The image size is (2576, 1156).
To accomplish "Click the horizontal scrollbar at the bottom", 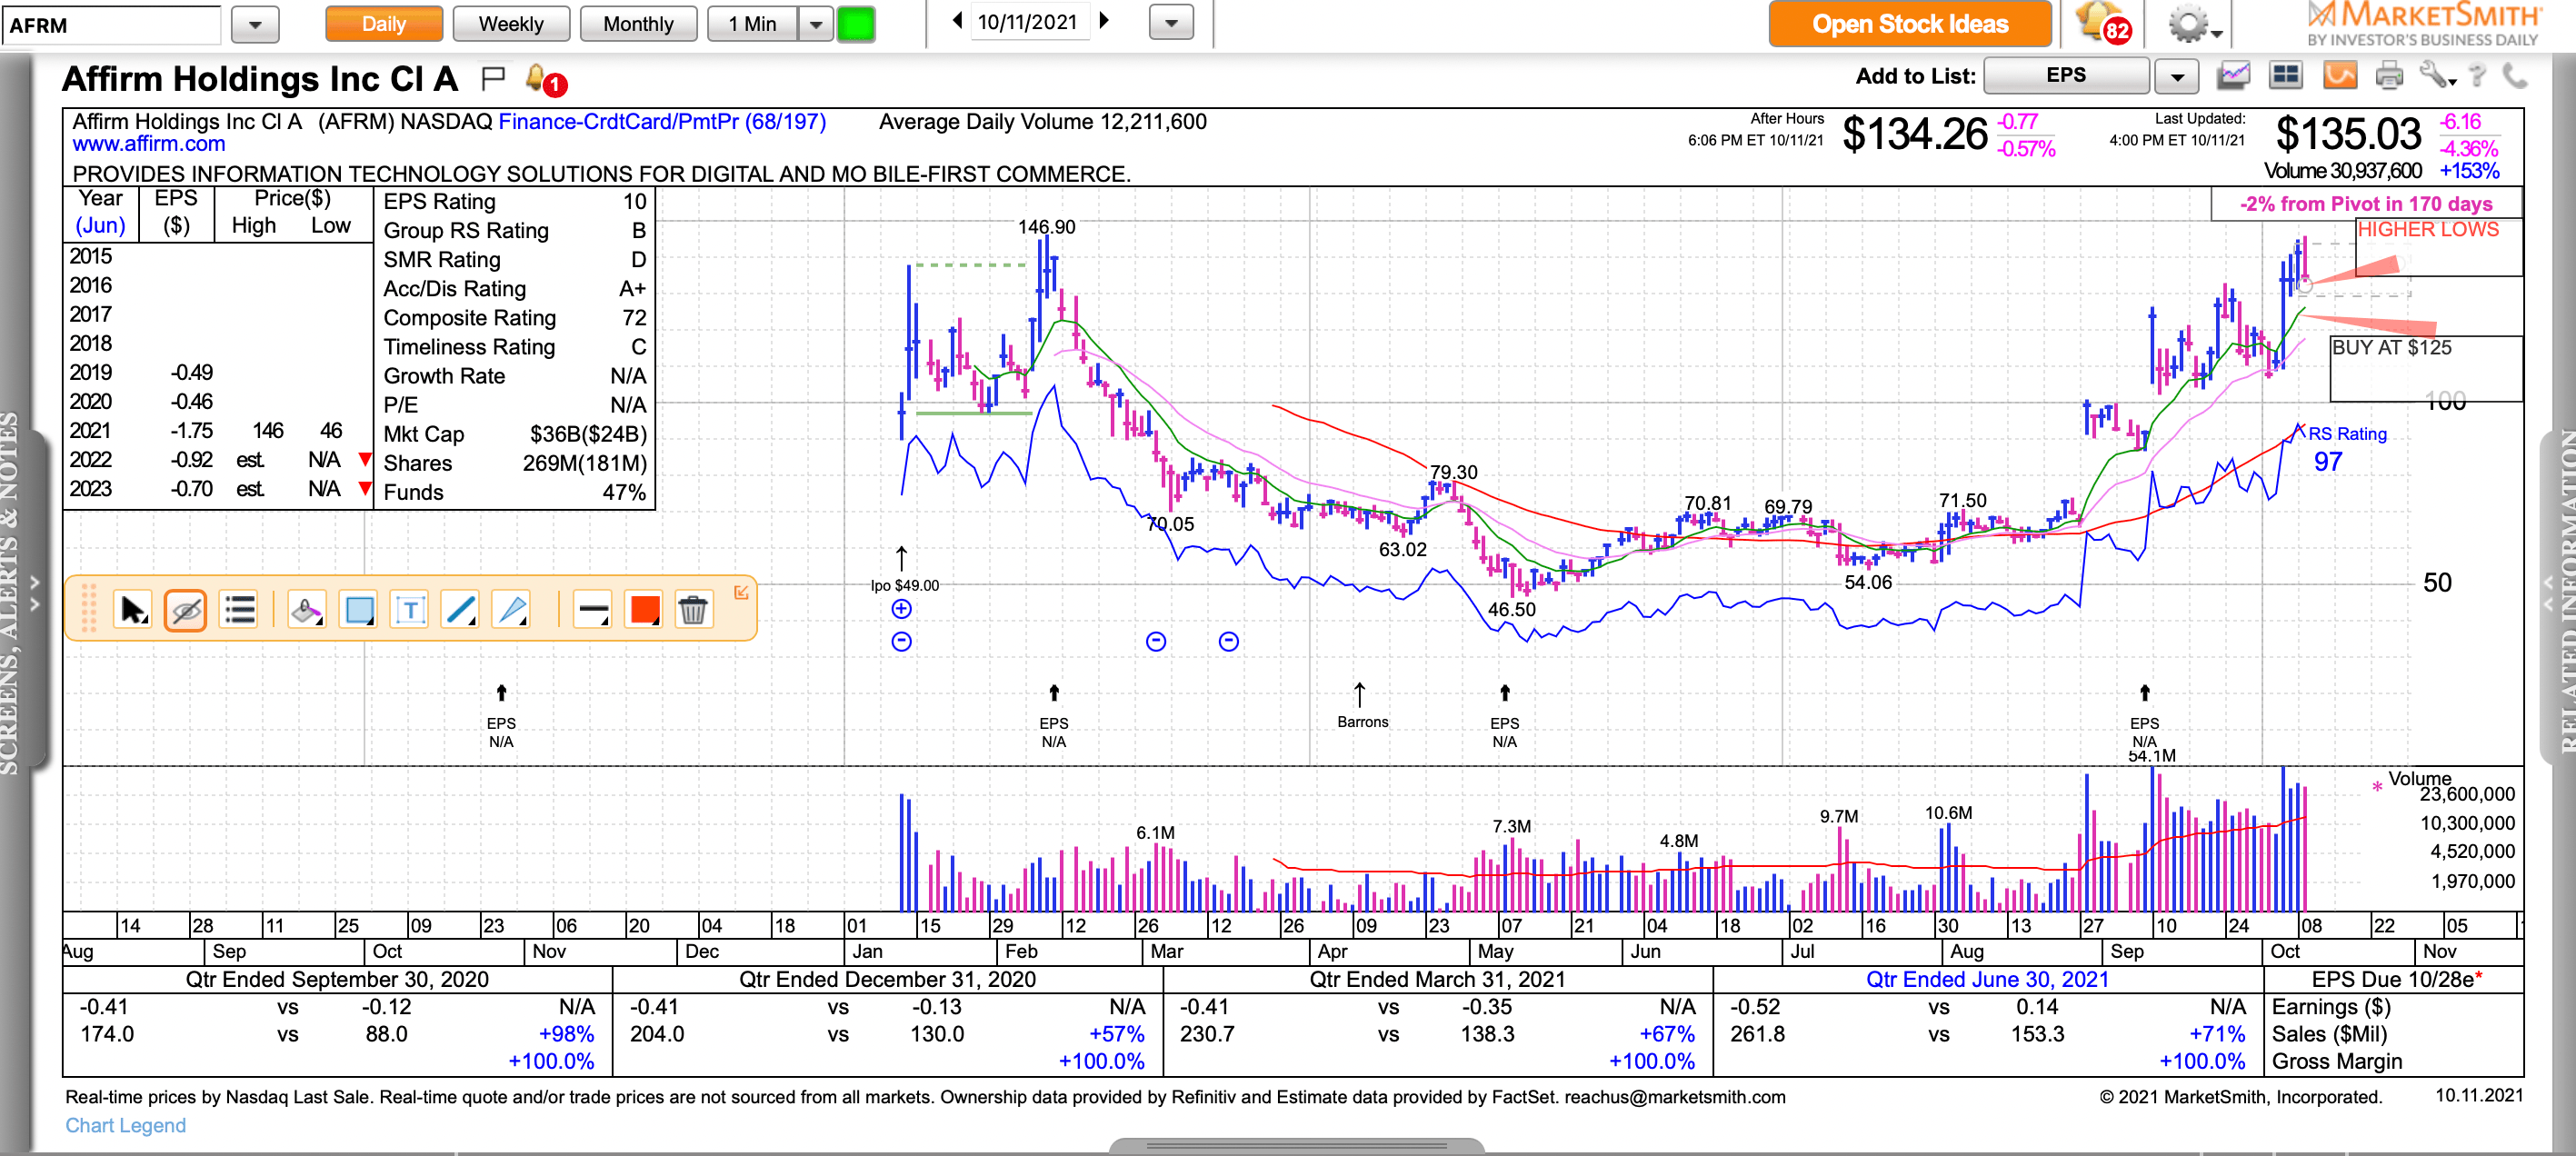I will pyautogui.click(x=1296, y=1145).
